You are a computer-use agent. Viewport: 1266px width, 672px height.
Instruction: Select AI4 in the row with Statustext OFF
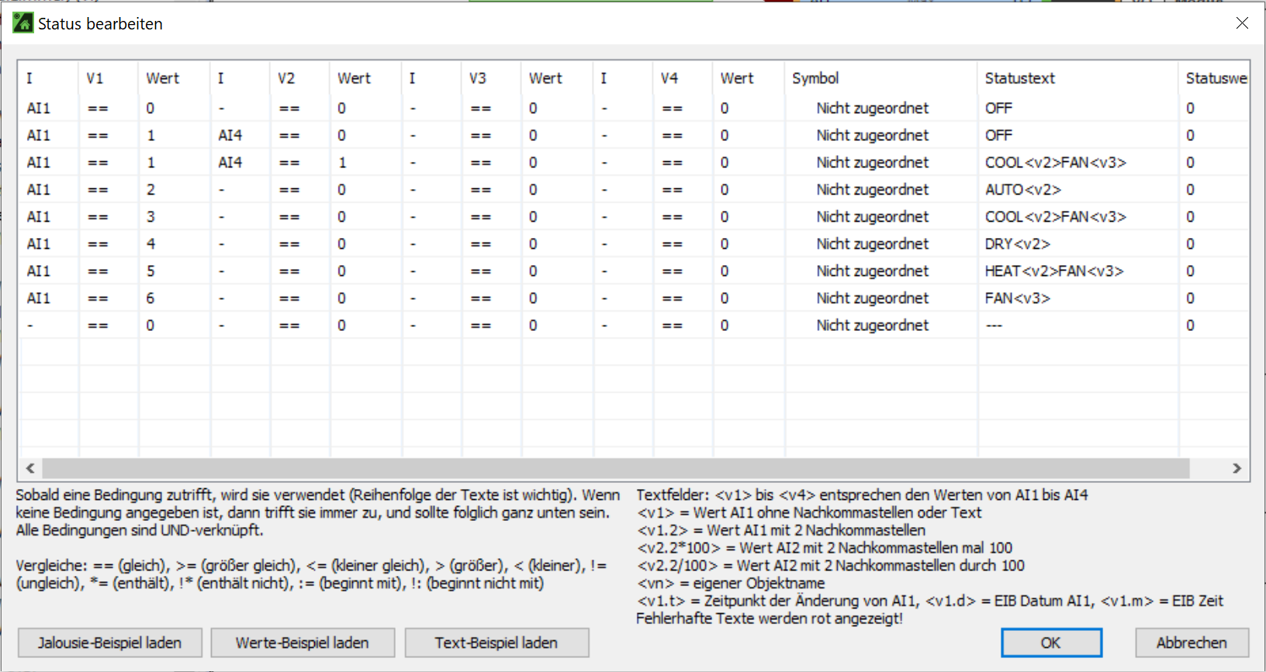pos(230,136)
